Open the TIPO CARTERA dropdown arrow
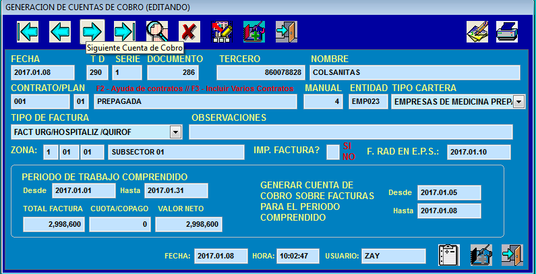 [519, 102]
